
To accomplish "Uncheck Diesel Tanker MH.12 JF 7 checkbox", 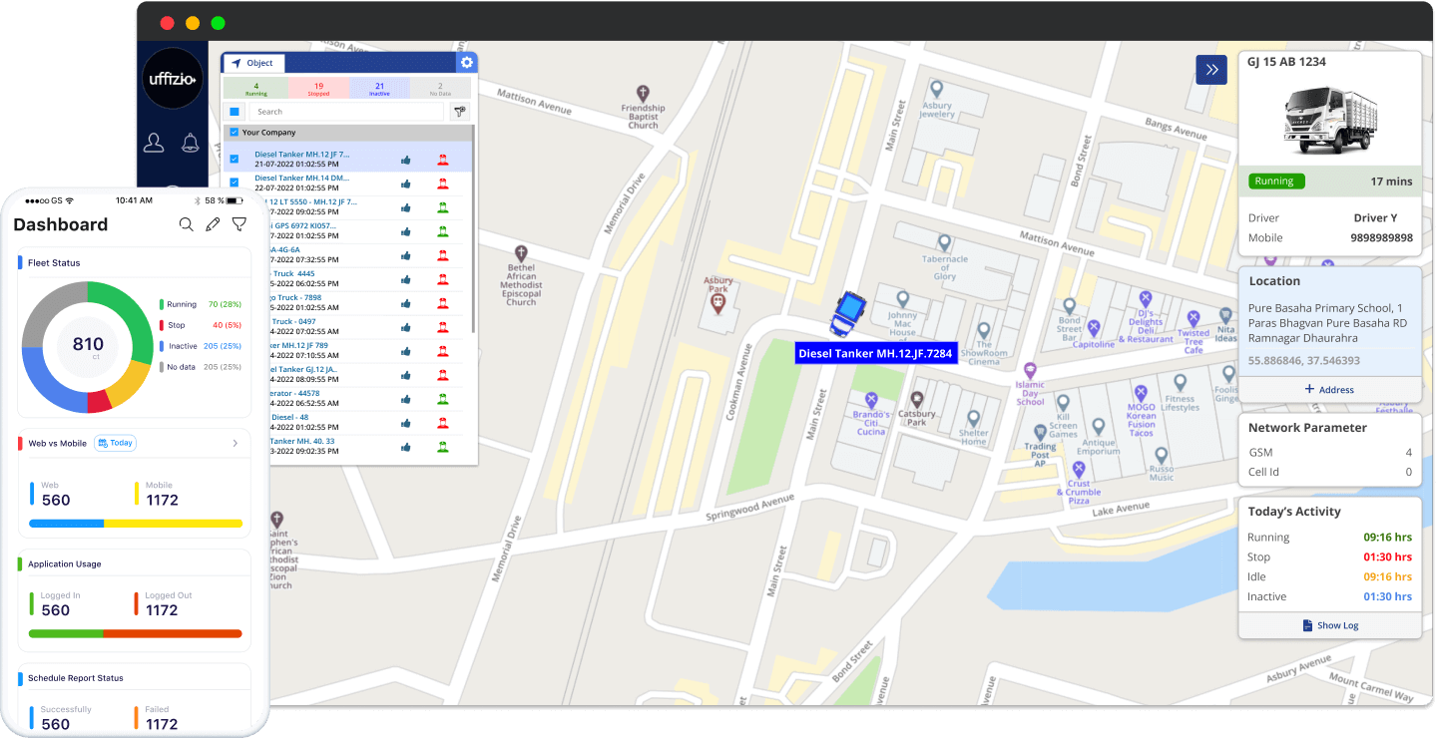I will tap(235, 159).
